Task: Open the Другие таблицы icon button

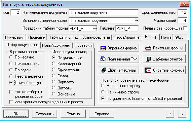Action: coord(104,70)
